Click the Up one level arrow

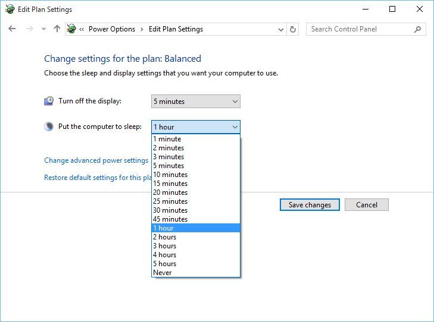point(57,29)
